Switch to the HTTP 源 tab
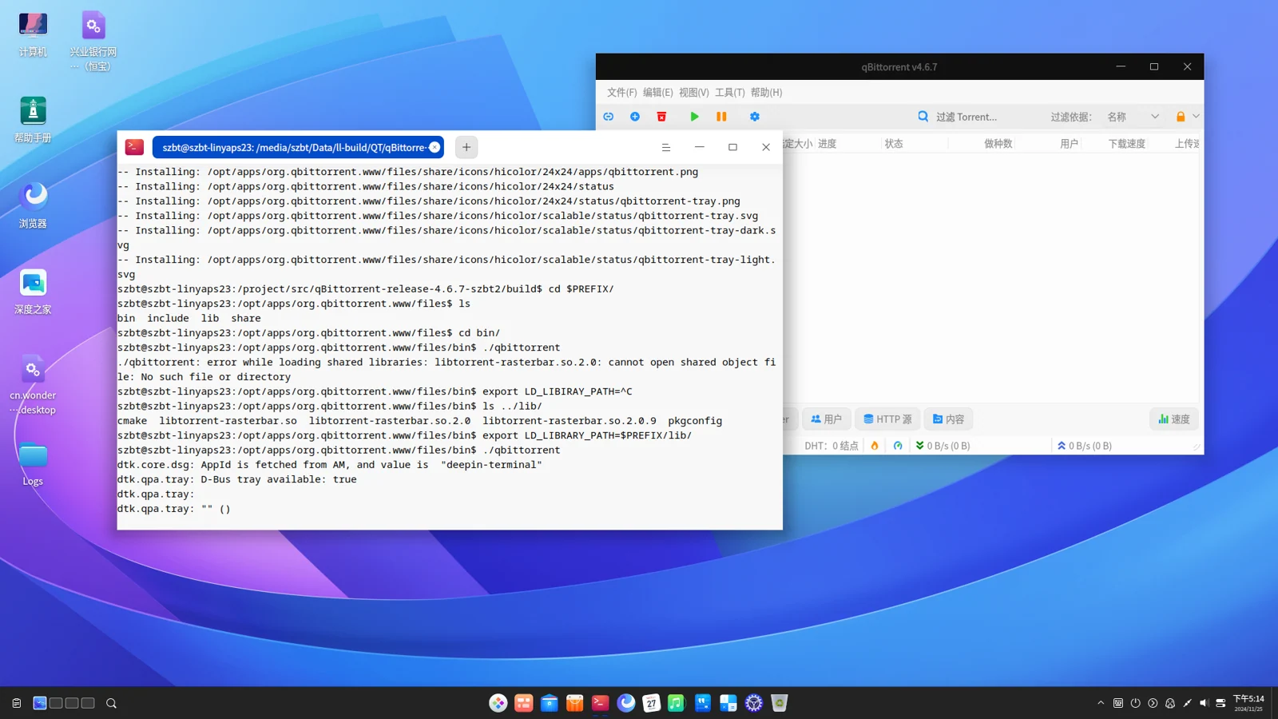The height and width of the screenshot is (719, 1278). 887,419
